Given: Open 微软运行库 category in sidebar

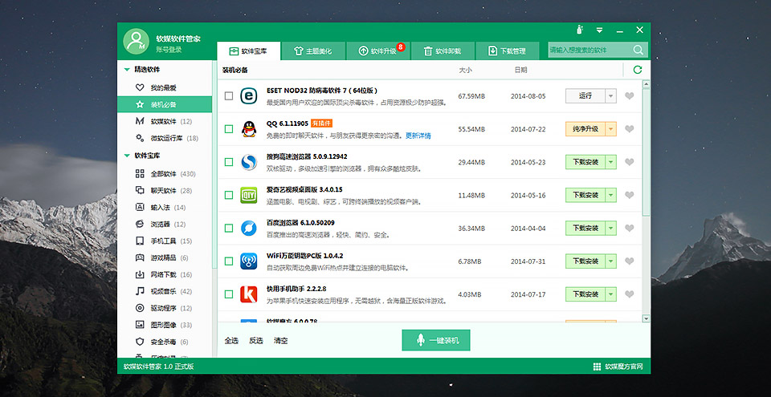Looking at the screenshot, I should click(164, 138).
